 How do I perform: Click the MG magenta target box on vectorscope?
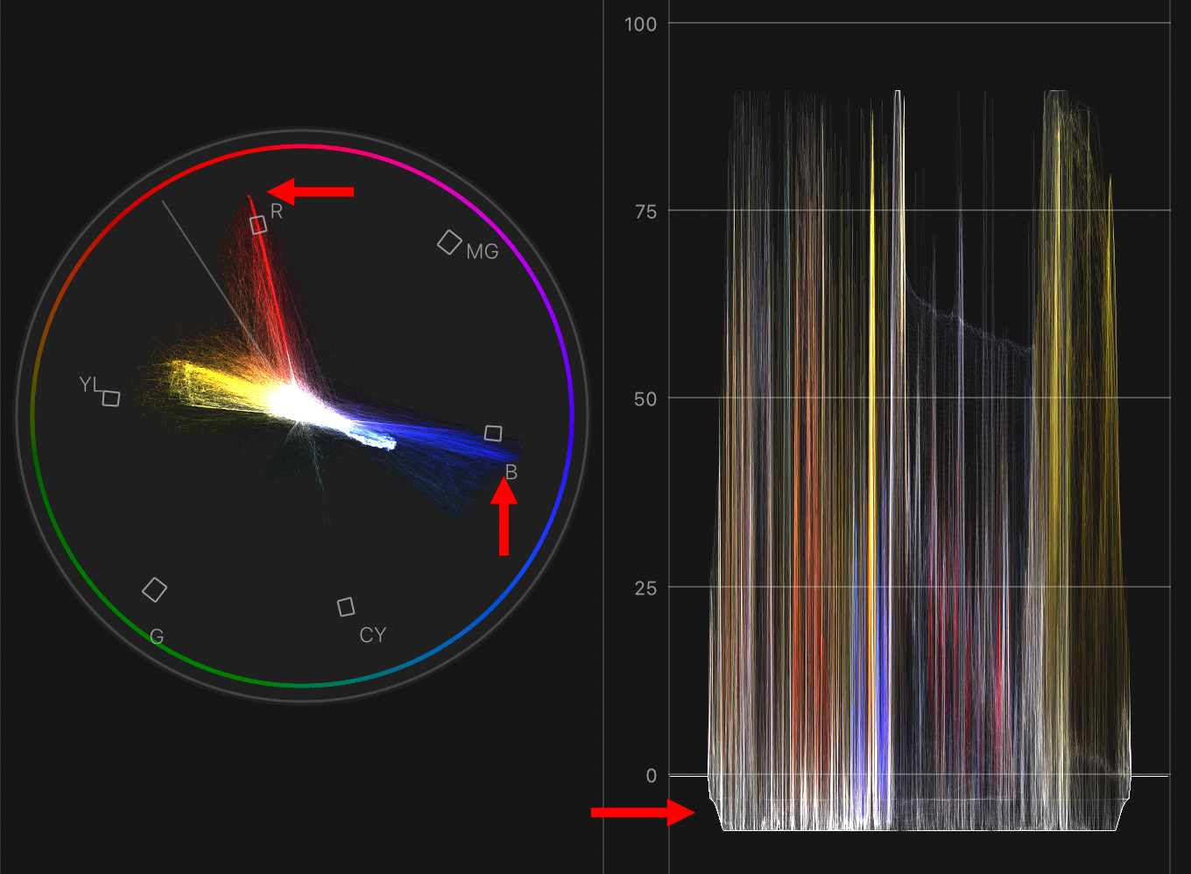[449, 243]
